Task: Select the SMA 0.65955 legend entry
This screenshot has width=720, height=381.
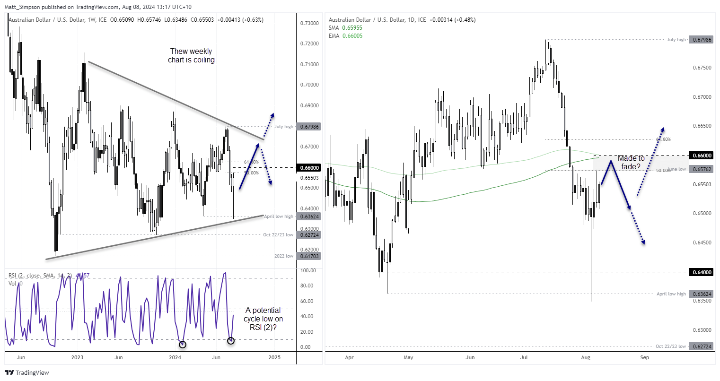Action: [x=345, y=28]
